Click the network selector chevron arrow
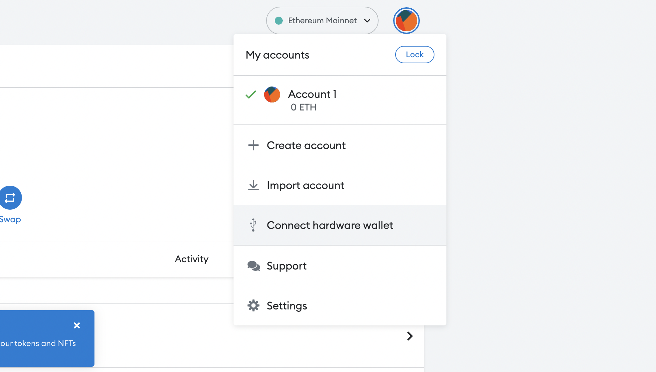This screenshot has width=656, height=372. coord(367,21)
